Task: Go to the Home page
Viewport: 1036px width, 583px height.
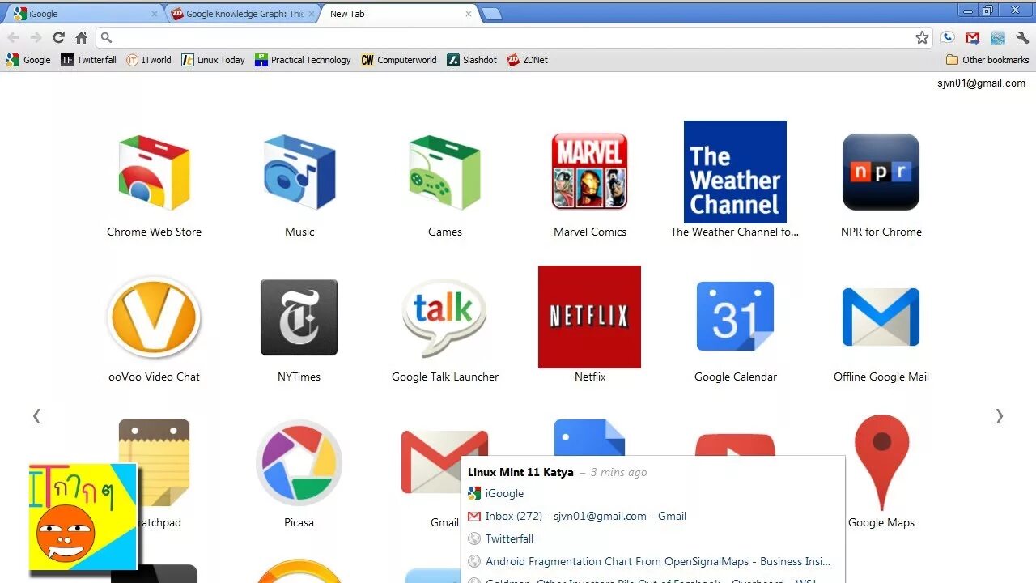Action: [x=81, y=37]
